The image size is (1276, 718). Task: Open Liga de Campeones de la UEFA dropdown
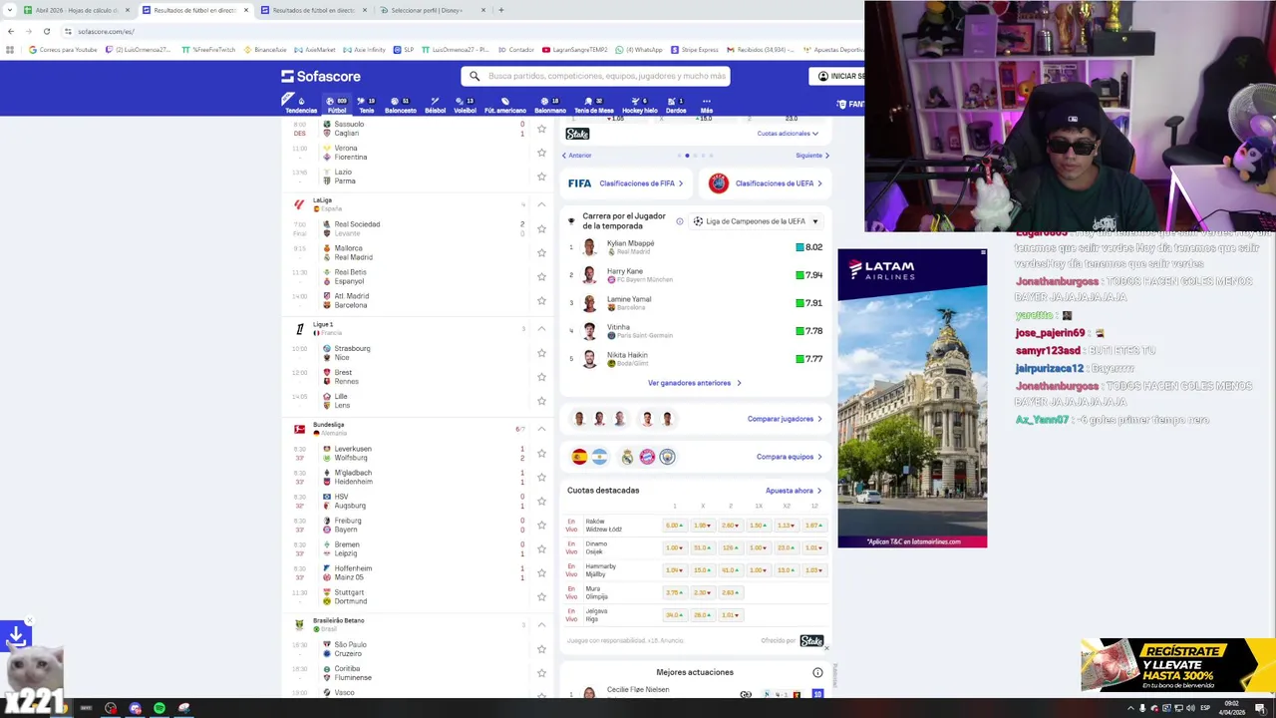(x=757, y=221)
